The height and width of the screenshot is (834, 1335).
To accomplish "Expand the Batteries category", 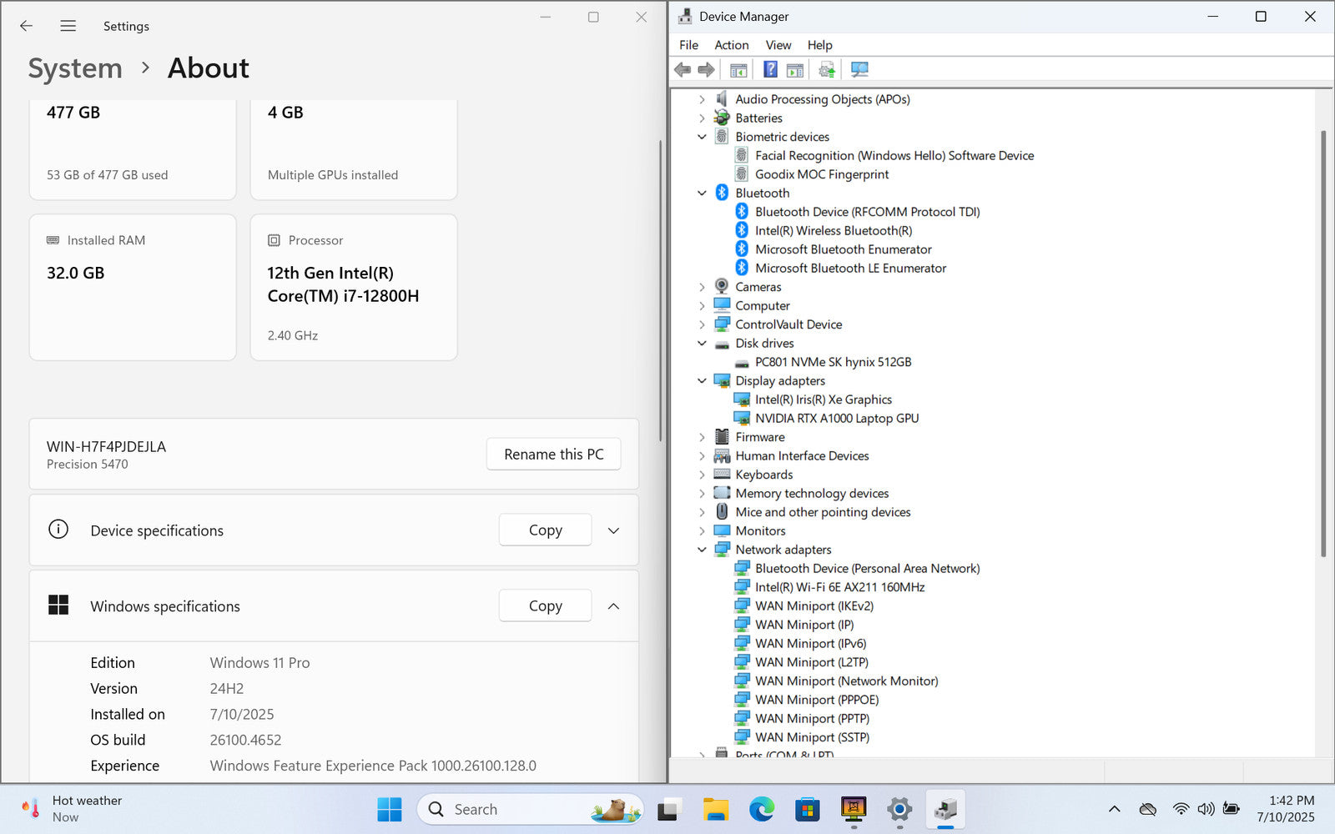I will tap(702, 118).
